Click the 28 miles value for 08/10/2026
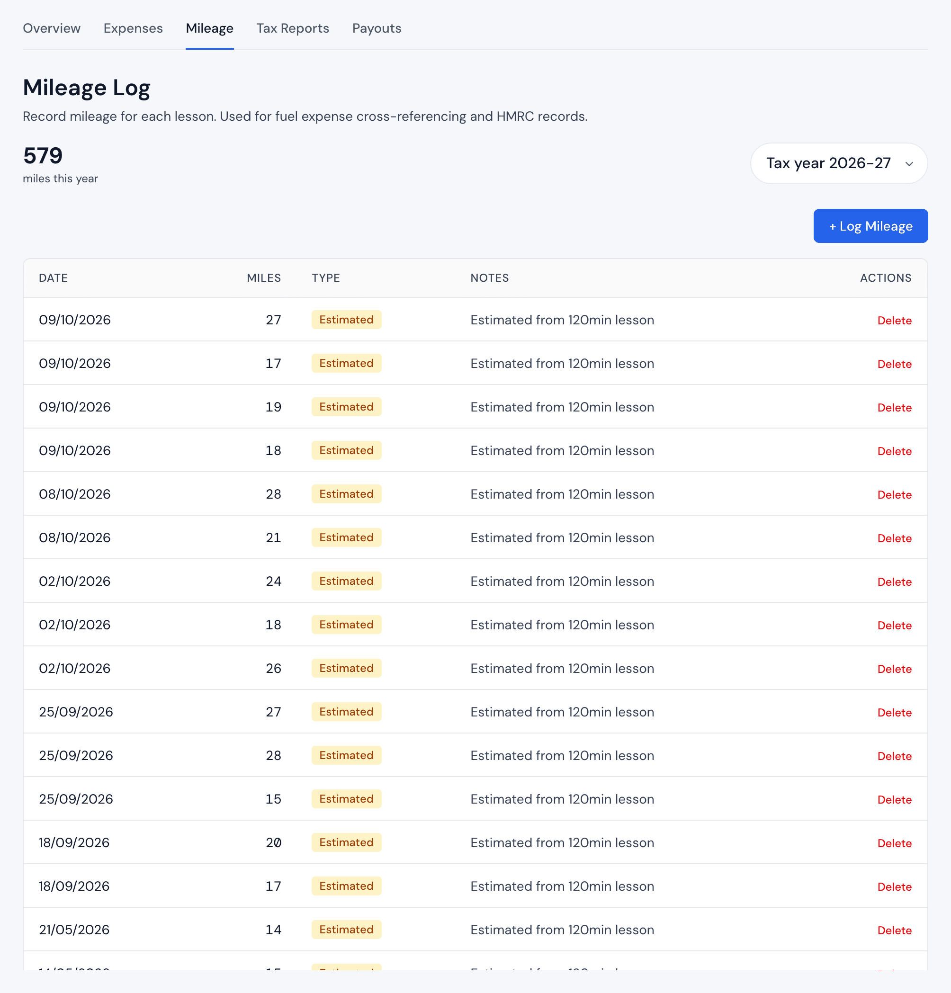 (x=273, y=494)
